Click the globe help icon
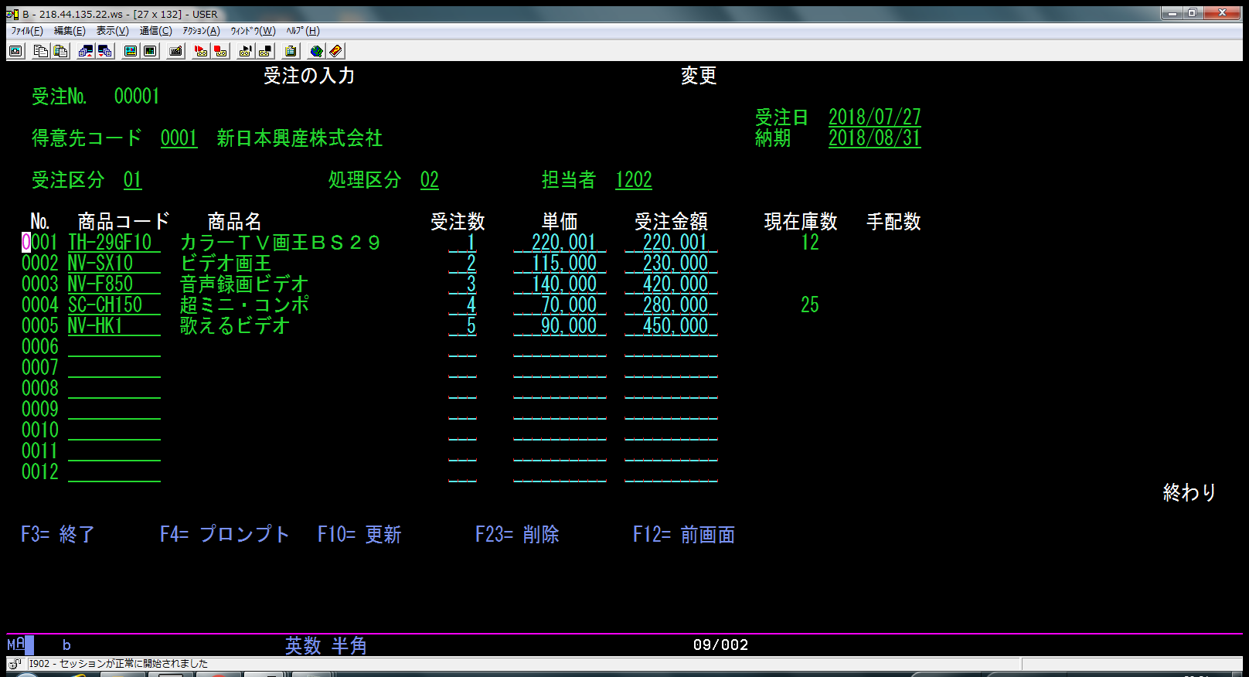The image size is (1249, 677). pos(316,51)
